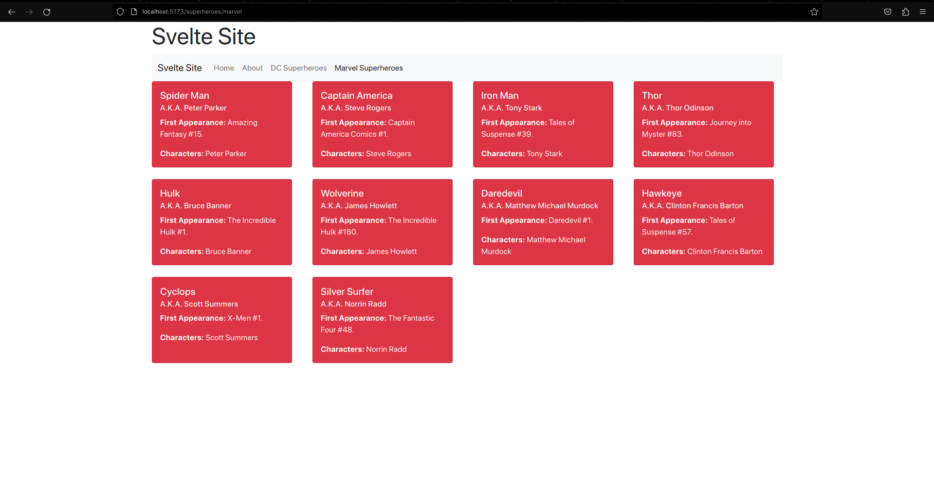Select the Iron Man card title

pyautogui.click(x=500, y=96)
